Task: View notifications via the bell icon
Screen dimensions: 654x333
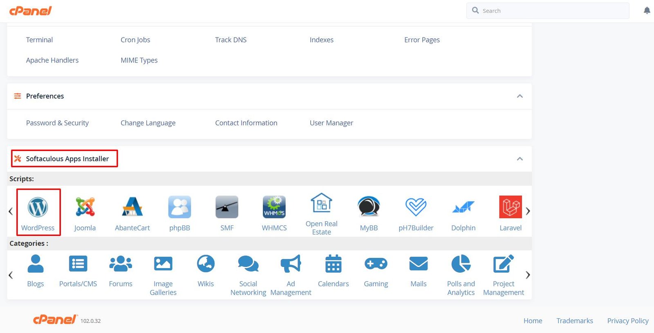Action: 647,11
